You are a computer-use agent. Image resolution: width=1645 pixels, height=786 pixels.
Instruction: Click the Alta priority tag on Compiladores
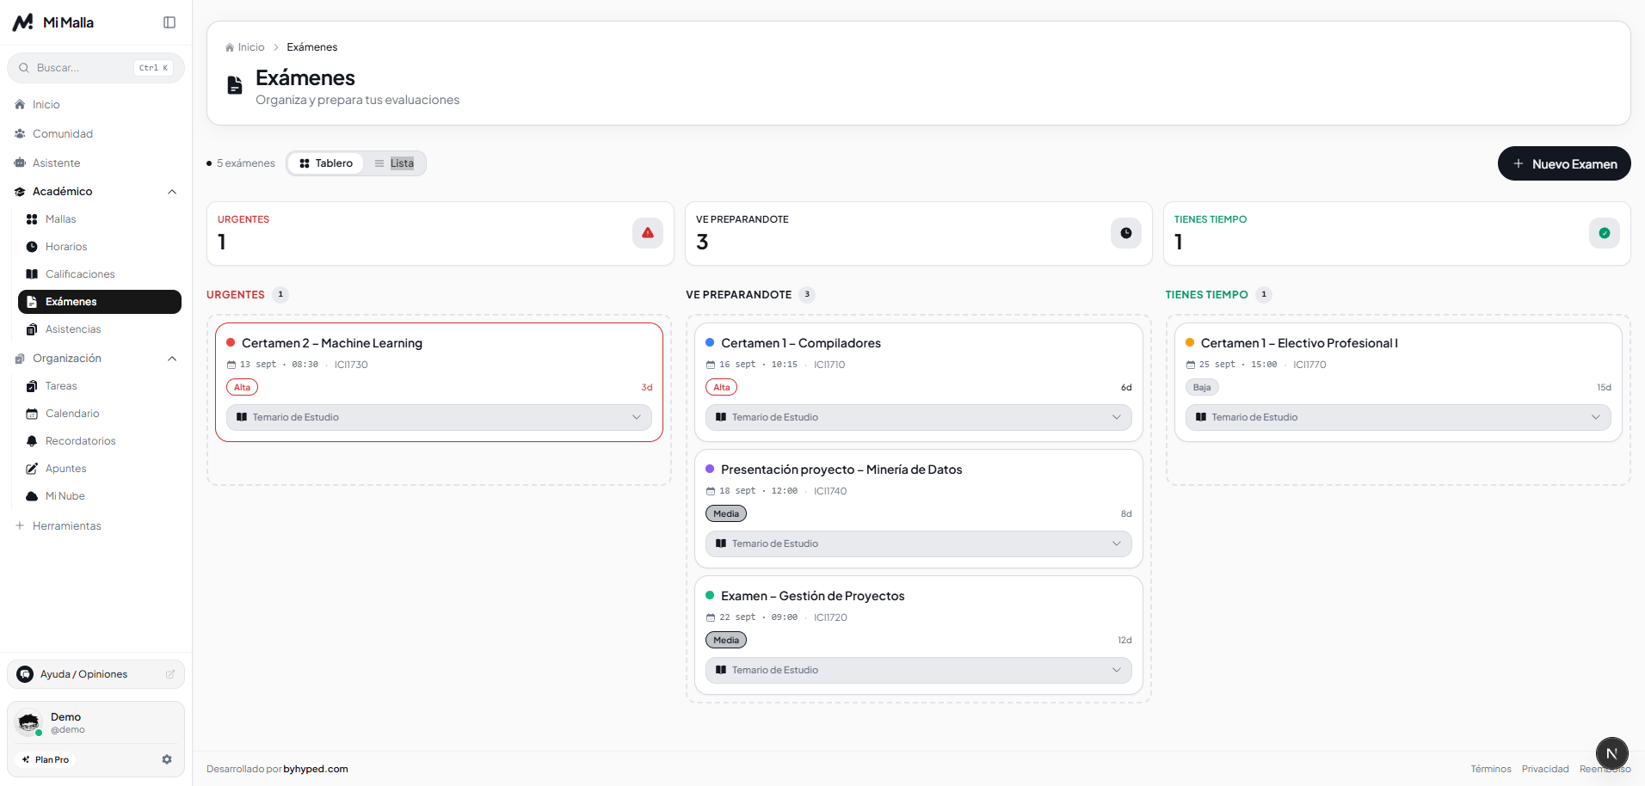pos(721,387)
